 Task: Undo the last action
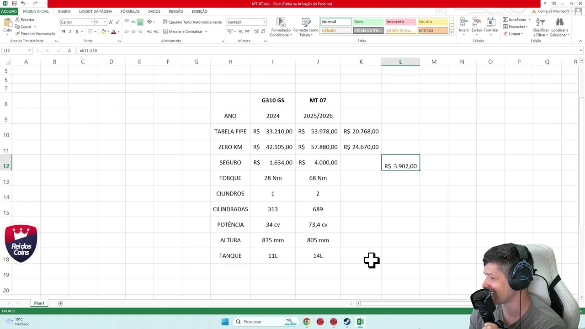point(23,4)
